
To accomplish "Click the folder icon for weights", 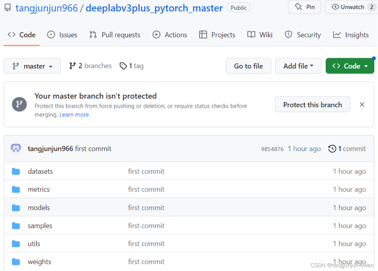I will pyautogui.click(x=16, y=262).
